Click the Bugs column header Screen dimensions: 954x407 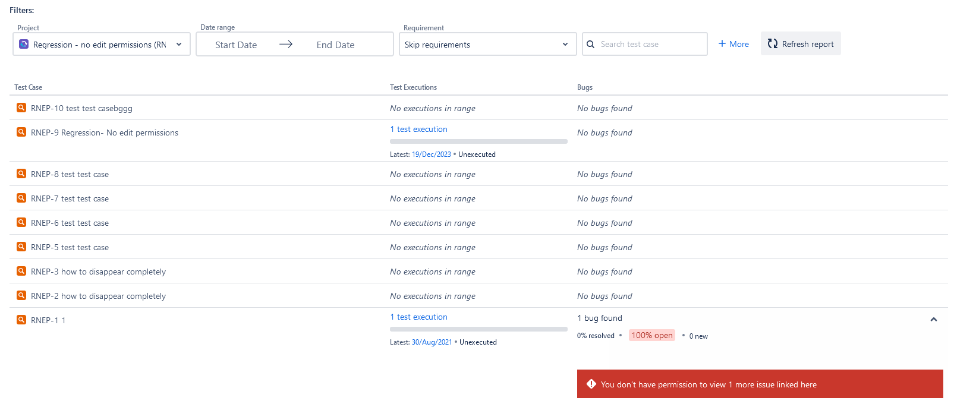click(x=585, y=87)
